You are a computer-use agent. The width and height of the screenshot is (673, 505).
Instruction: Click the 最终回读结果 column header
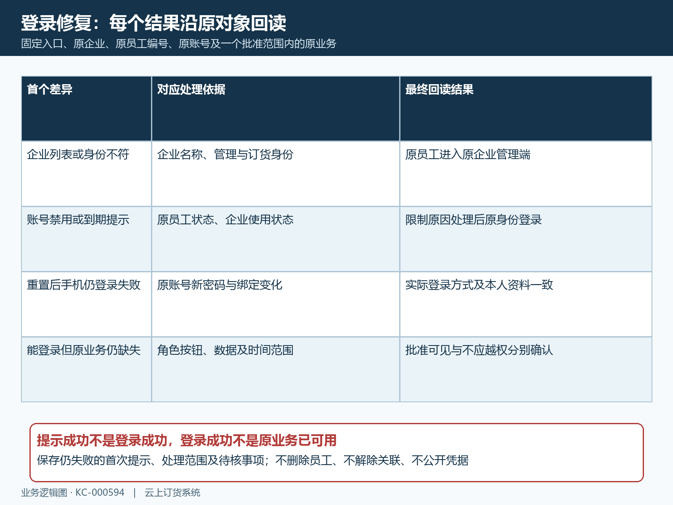coord(526,109)
